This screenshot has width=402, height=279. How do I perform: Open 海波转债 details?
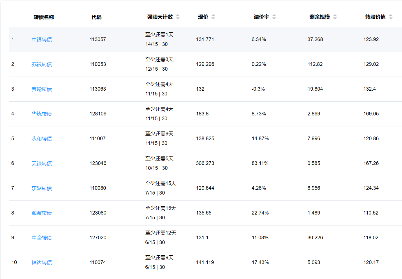pyautogui.click(x=42, y=213)
